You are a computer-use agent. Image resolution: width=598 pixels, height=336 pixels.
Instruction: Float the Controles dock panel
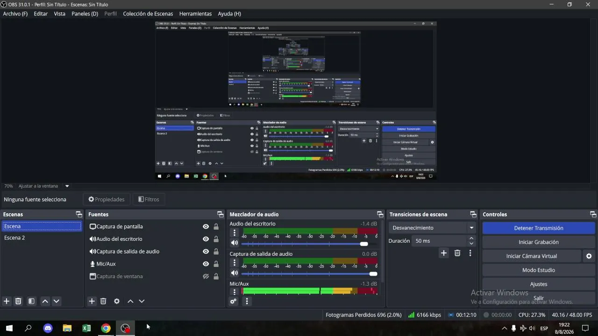[x=593, y=214]
